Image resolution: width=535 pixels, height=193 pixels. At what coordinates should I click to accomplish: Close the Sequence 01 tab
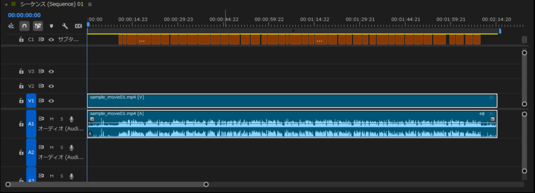[6, 5]
